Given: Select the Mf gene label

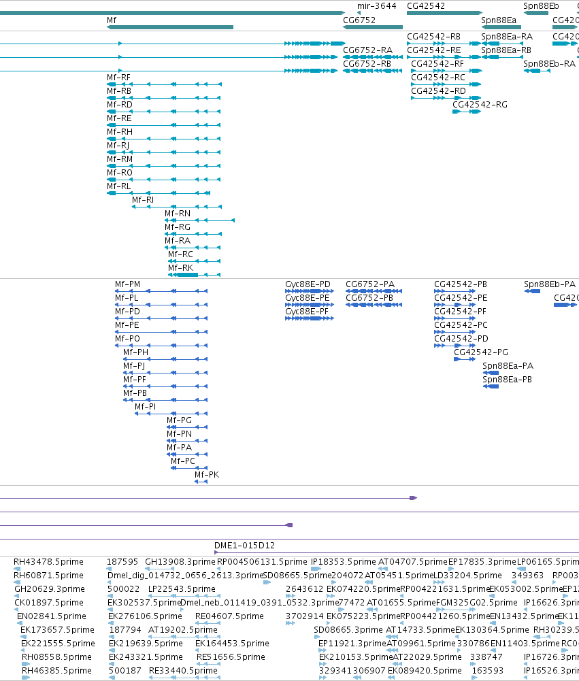Looking at the screenshot, I should point(111,20).
